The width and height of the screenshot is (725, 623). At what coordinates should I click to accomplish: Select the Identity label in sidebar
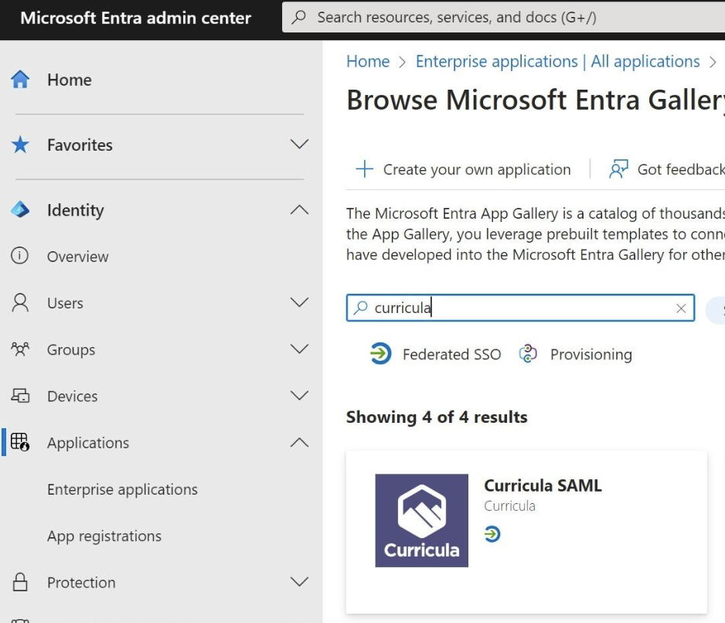pos(76,210)
